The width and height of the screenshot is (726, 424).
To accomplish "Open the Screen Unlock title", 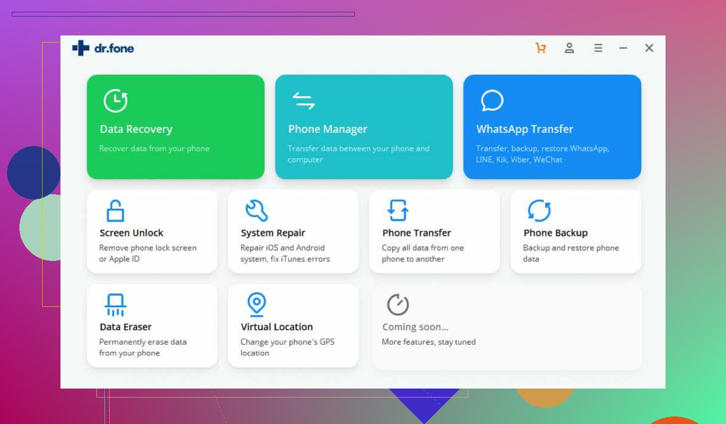I will click(x=131, y=233).
